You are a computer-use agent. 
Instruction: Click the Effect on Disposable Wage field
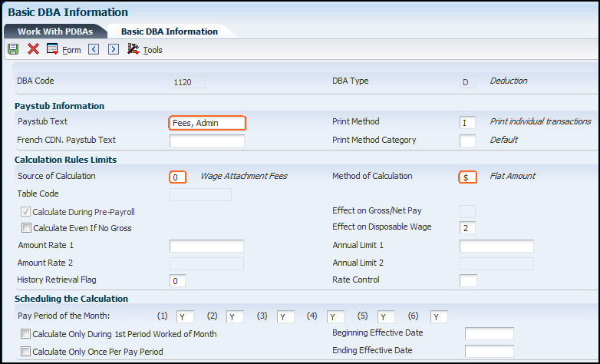click(x=467, y=227)
